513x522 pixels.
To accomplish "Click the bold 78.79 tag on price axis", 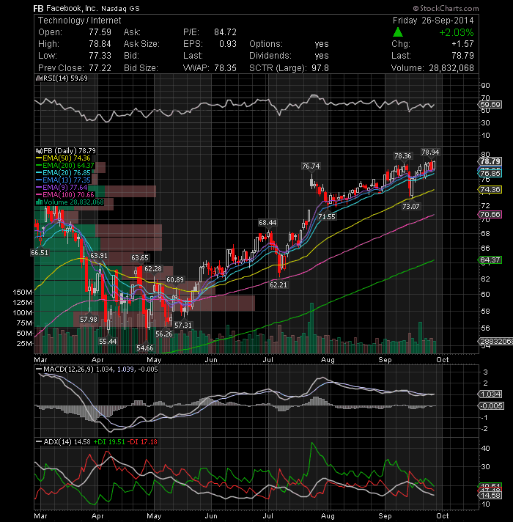I will (x=490, y=161).
